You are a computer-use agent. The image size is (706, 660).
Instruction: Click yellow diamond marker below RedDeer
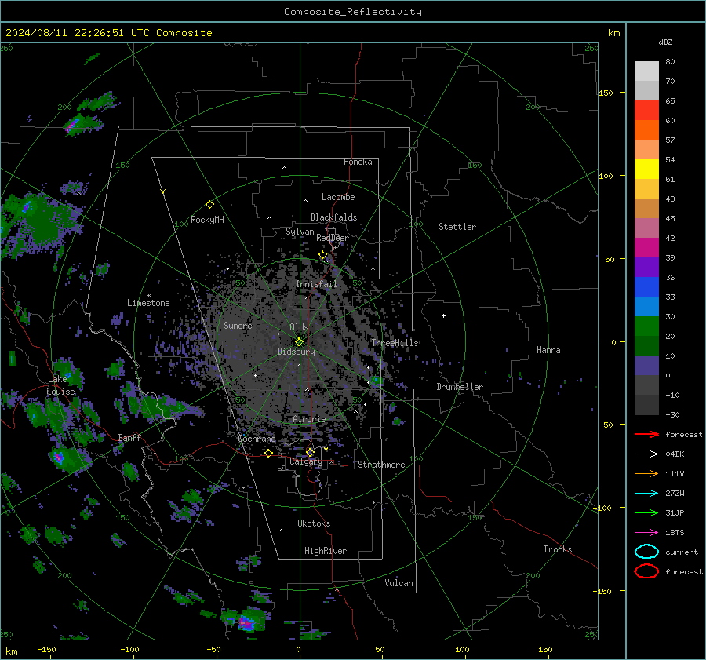pos(322,255)
